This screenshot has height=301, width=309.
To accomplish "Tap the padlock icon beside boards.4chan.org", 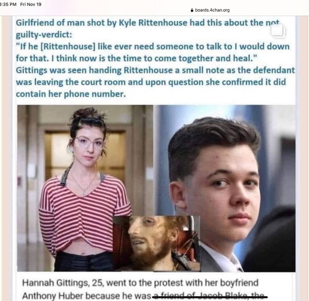I will (192, 10).
